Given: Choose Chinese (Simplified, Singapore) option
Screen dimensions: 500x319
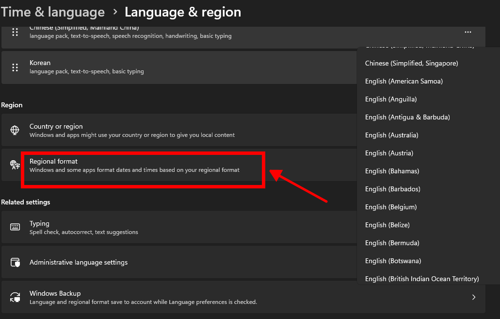Looking at the screenshot, I should coord(411,63).
